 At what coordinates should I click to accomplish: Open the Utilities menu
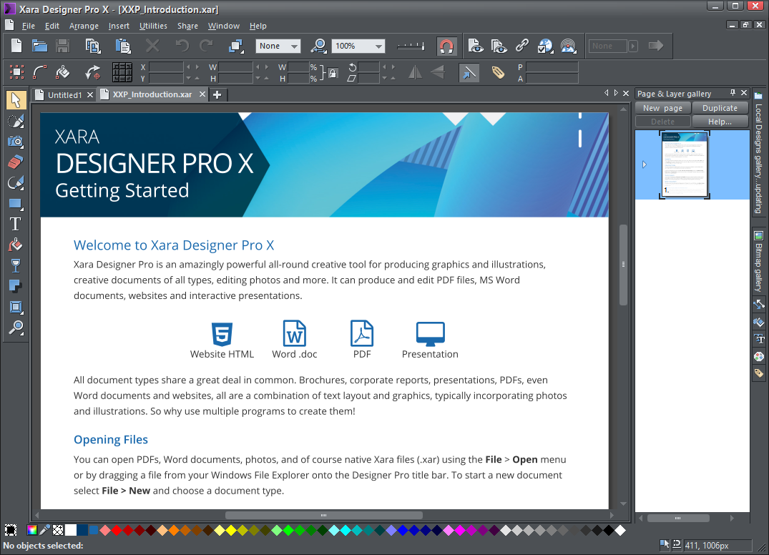(x=153, y=26)
